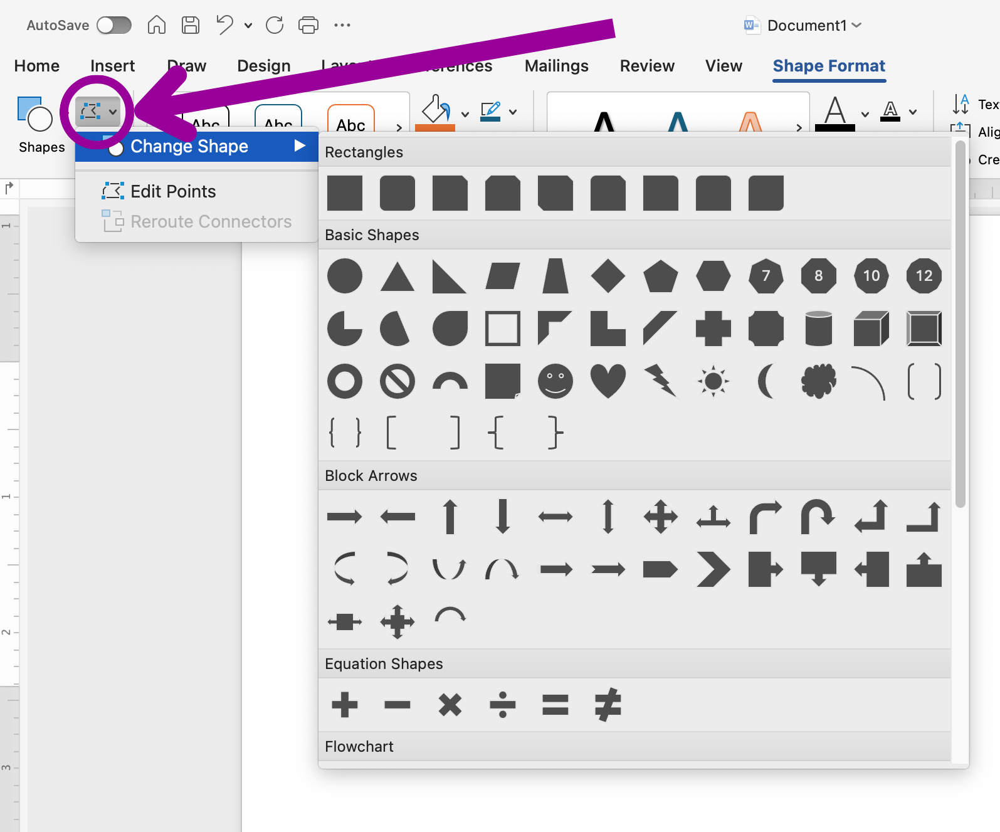Select the division equation shape
The image size is (1000, 832).
[503, 705]
